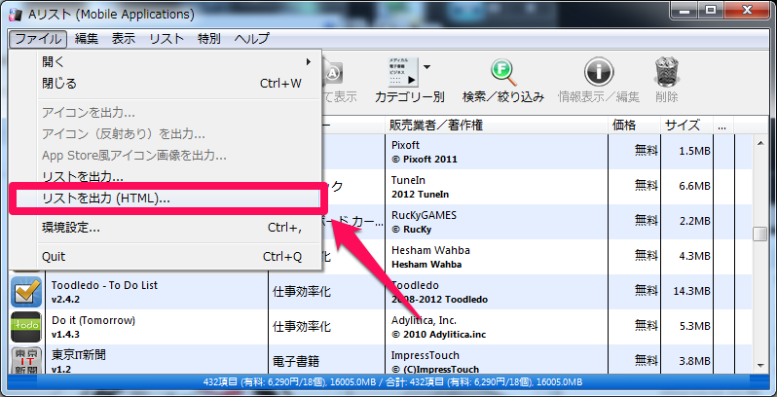This screenshot has width=777, height=397.
Task: Open the ヘルプ menu
Action: click(x=252, y=39)
